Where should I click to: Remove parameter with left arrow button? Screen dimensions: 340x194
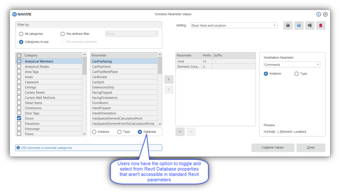coord(169,90)
